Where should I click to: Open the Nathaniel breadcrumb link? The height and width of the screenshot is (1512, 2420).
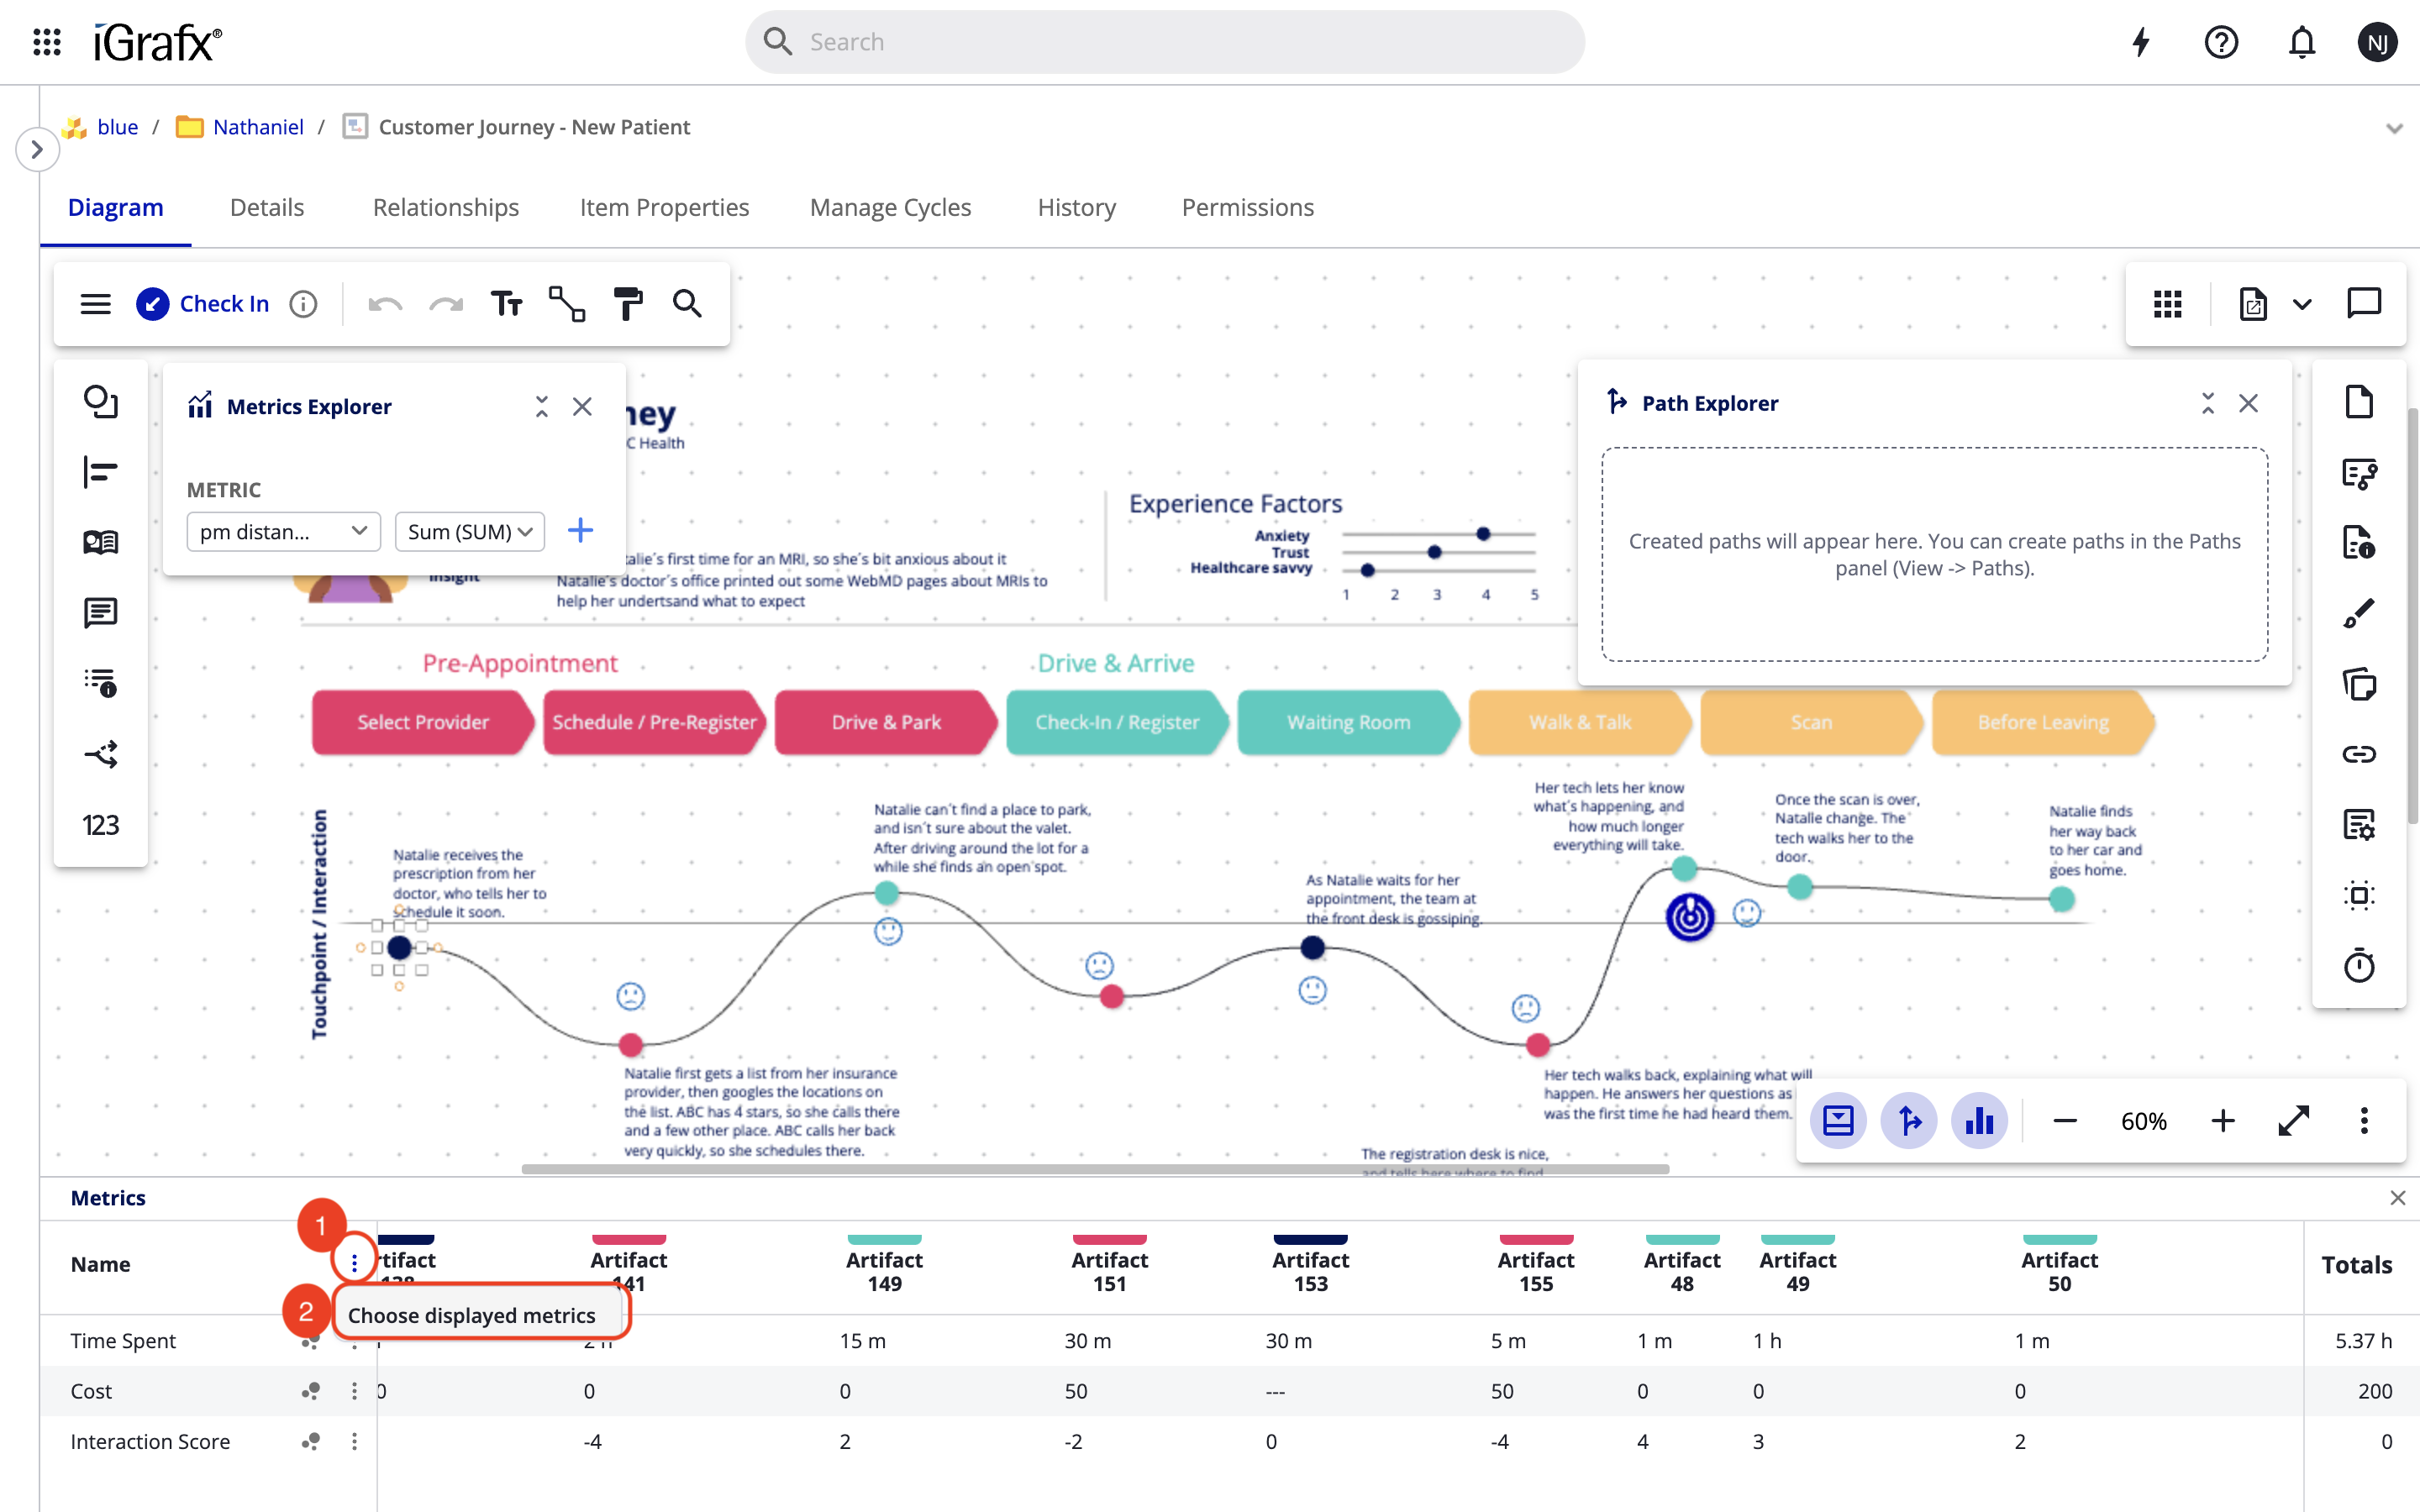[258, 127]
